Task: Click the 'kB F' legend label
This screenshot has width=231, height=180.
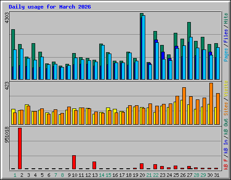Action: 226,164
